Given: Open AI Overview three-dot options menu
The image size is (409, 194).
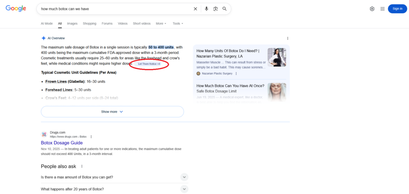Looking at the screenshot, I should click(288, 38).
